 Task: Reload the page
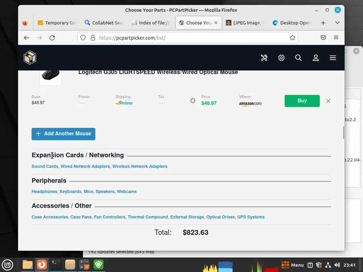(x=52, y=38)
